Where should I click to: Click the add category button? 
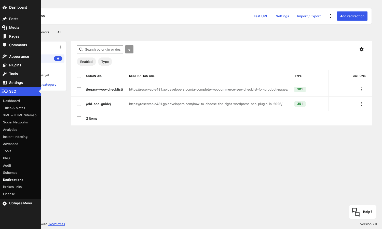pos(50,84)
